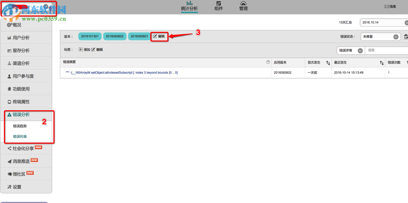Switch to the 管理 tab

243,6
